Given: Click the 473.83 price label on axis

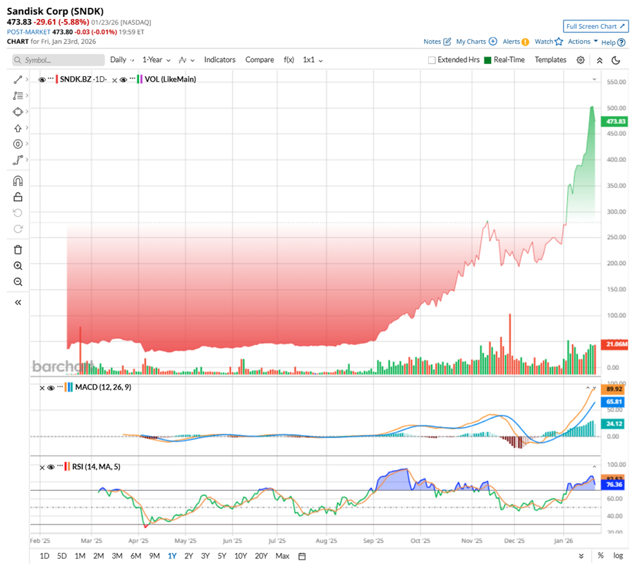Looking at the screenshot, I should pyautogui.click(x=615, y=121).
